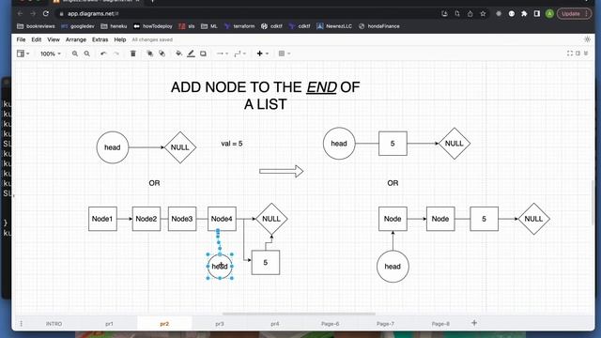Reload the browser page
This screenshot has width=601, height=338.
tap(46, 13)
